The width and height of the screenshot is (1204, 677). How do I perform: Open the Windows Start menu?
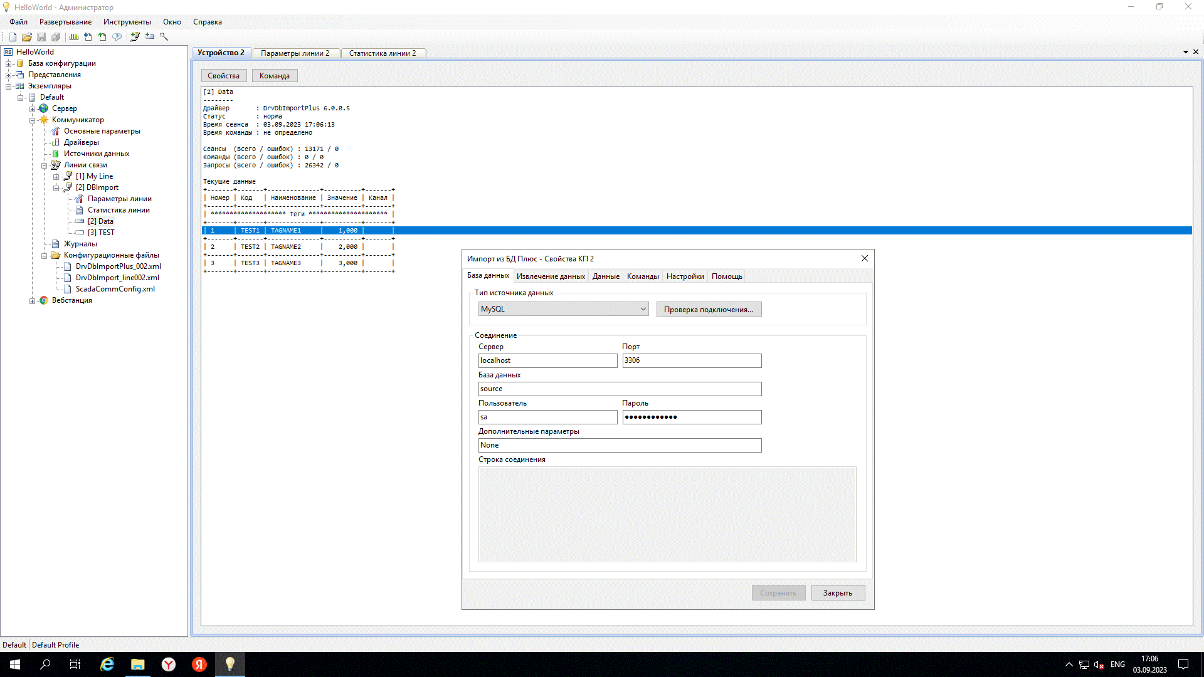point(15,664)
